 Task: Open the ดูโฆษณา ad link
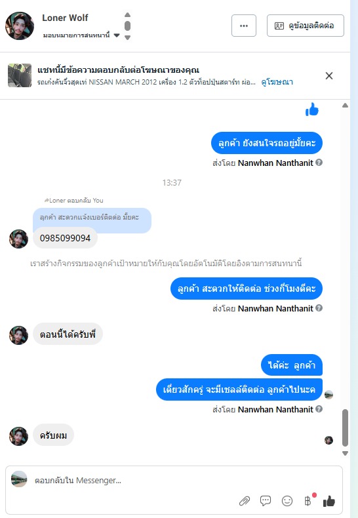[x=277, y=82]
